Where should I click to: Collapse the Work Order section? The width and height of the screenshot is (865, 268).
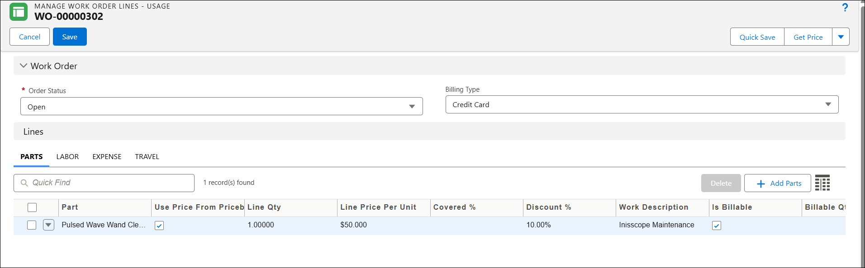click(x=24, y=66)
